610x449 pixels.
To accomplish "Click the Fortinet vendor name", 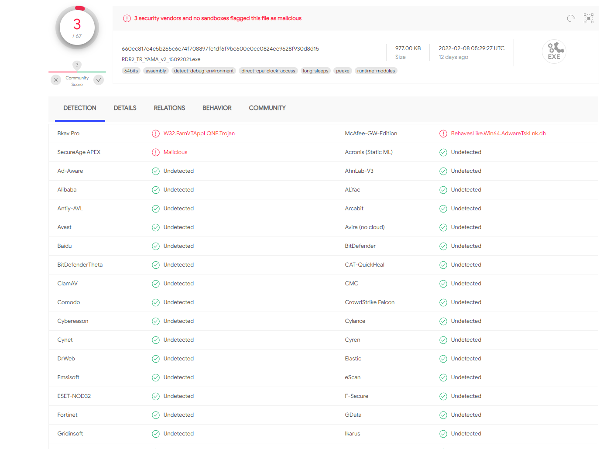I will (67, 415).
